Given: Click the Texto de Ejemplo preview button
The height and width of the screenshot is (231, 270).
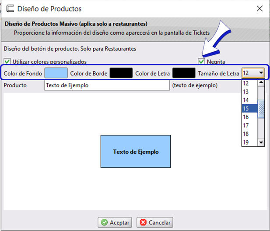Looking at the screenshot, I should click(136, 151).
